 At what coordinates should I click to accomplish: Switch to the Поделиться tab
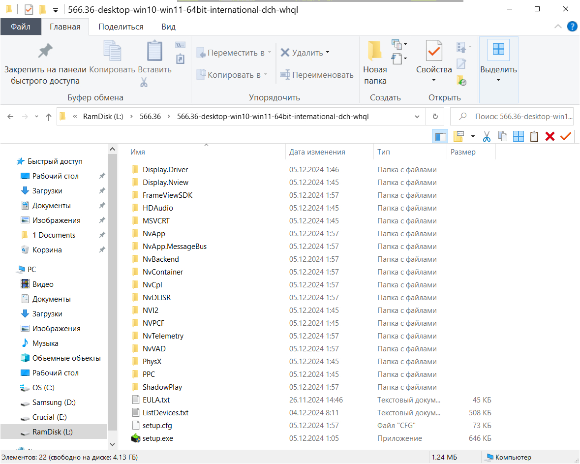[x=121, y=27]
